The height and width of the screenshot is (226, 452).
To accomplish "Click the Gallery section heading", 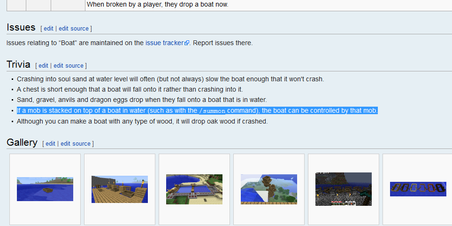I will point(22,142).
